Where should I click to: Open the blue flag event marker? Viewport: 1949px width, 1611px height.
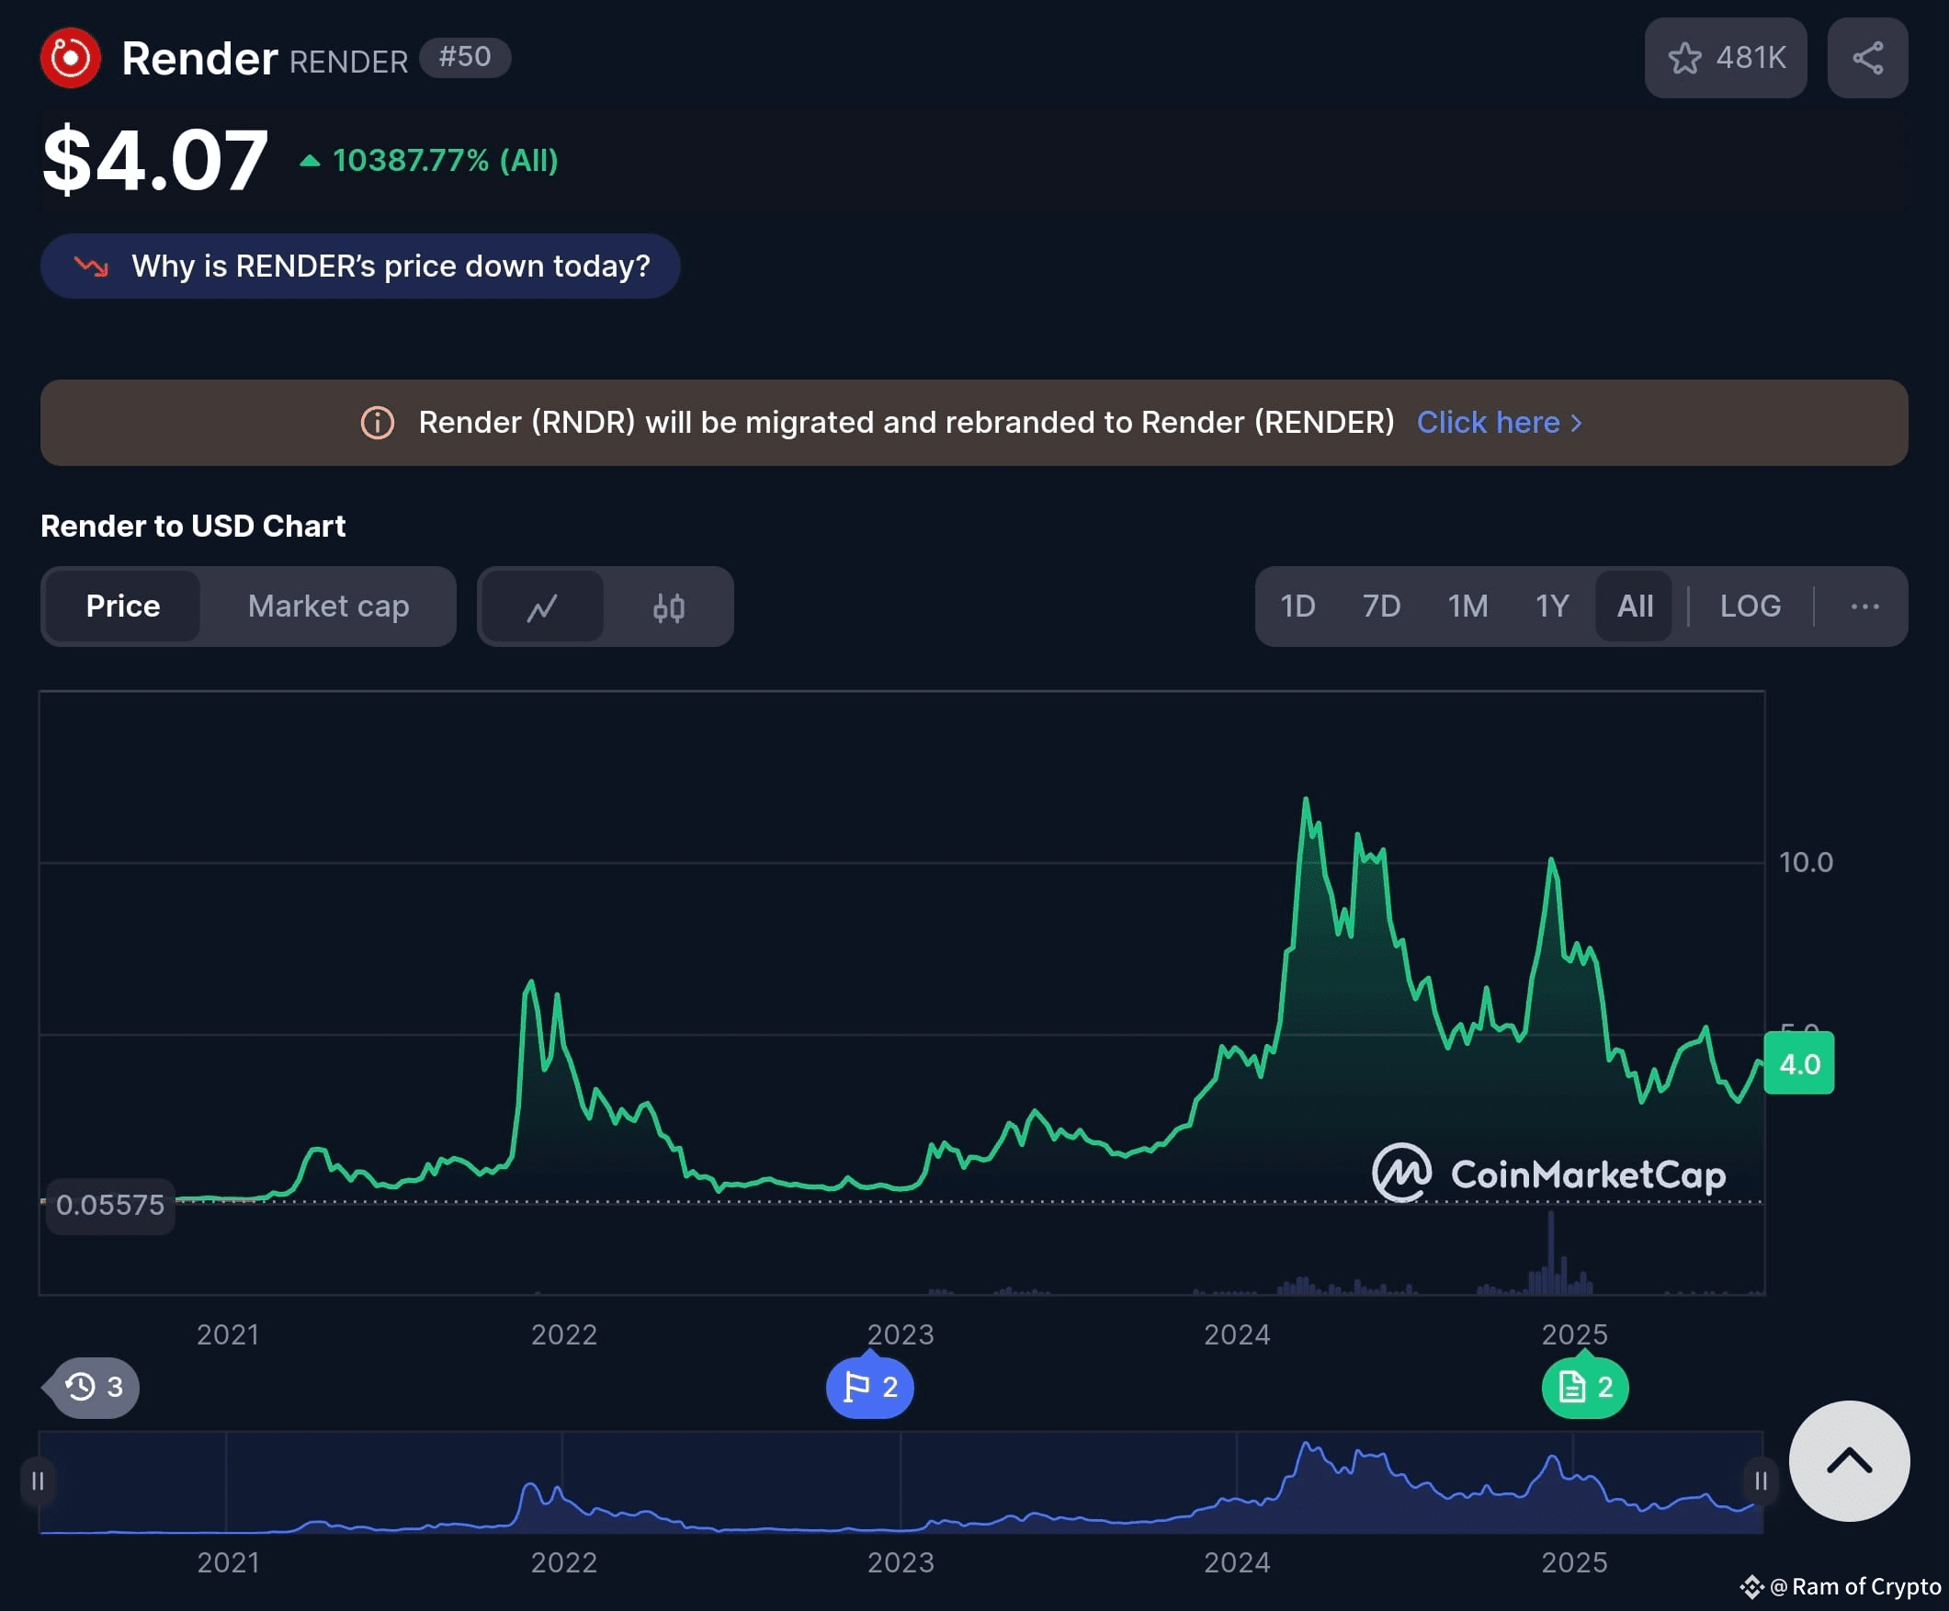[x=870, y=1388]
